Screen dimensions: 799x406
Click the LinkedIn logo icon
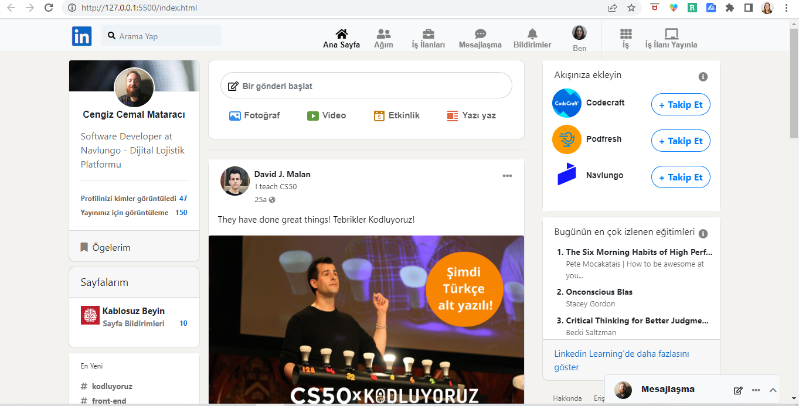click(82, 36)
